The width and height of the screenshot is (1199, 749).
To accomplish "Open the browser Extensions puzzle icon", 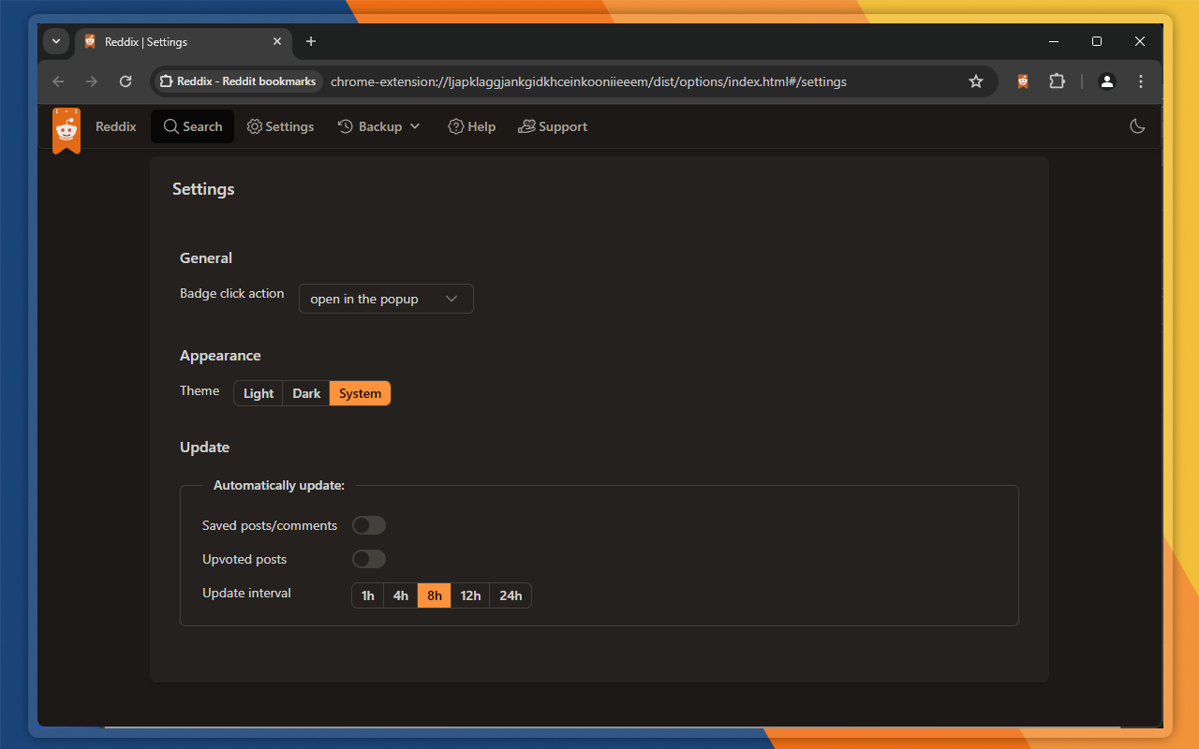I will tap(1057, 81).
